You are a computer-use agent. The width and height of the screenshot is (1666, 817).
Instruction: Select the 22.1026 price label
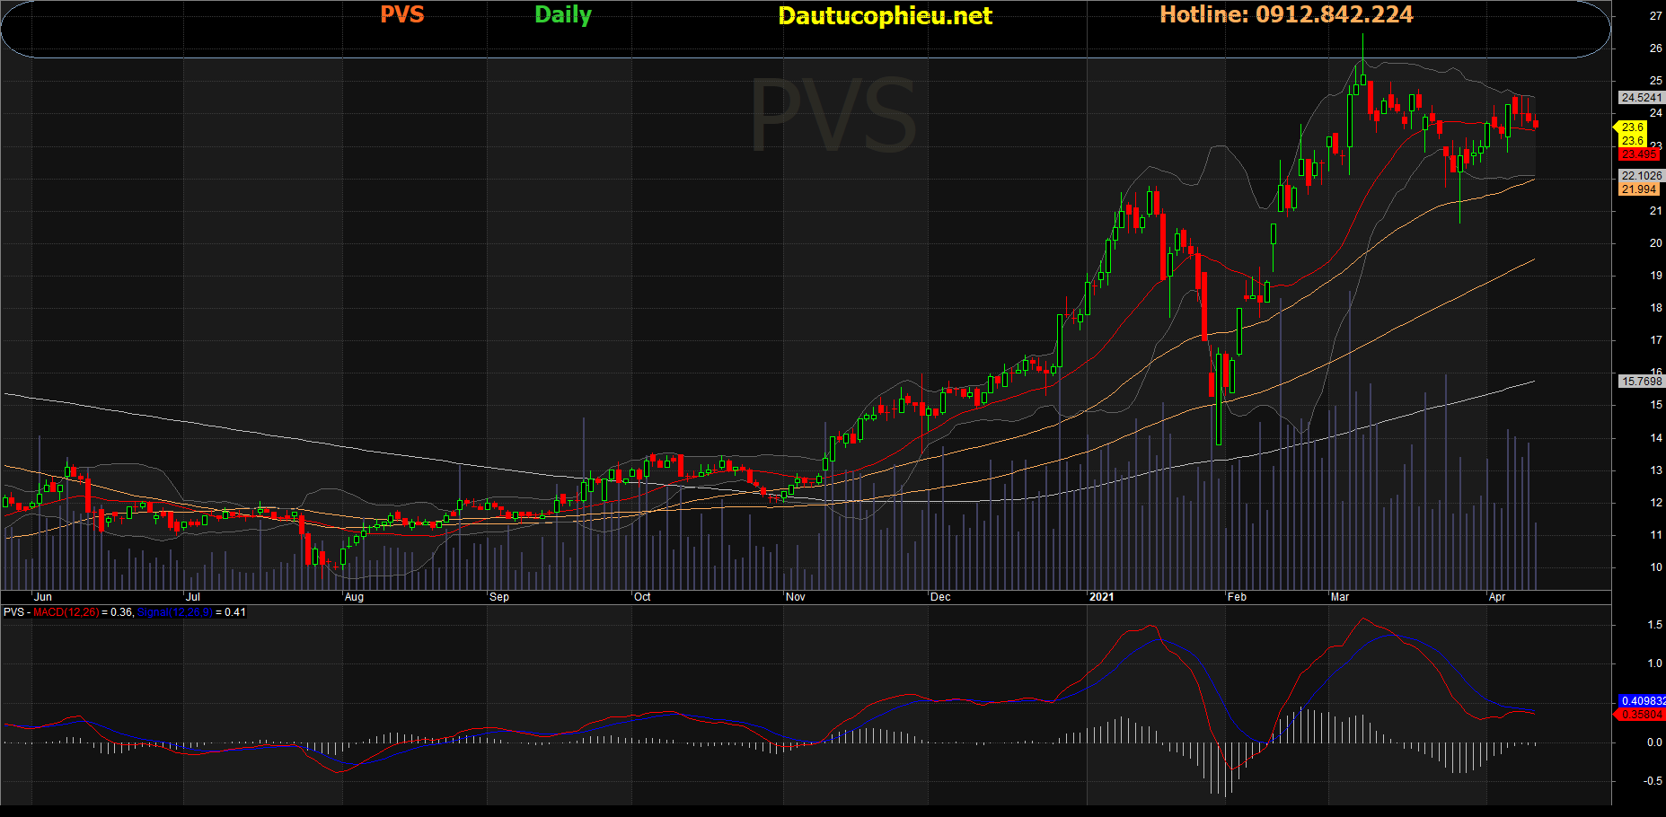[1642, 176]
